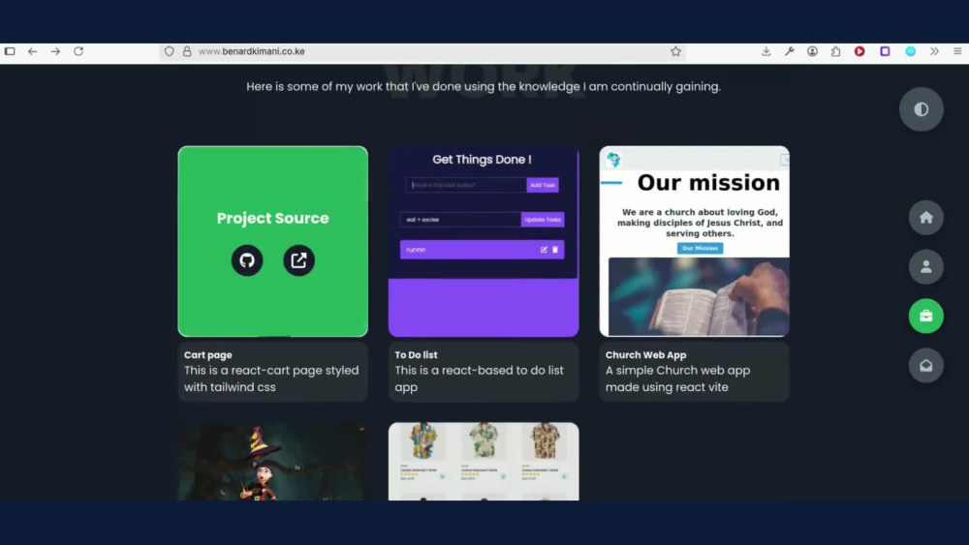Open the extensions puzzle icon
This screenshot has width=969, height=545.
click(x=835, y=51)
